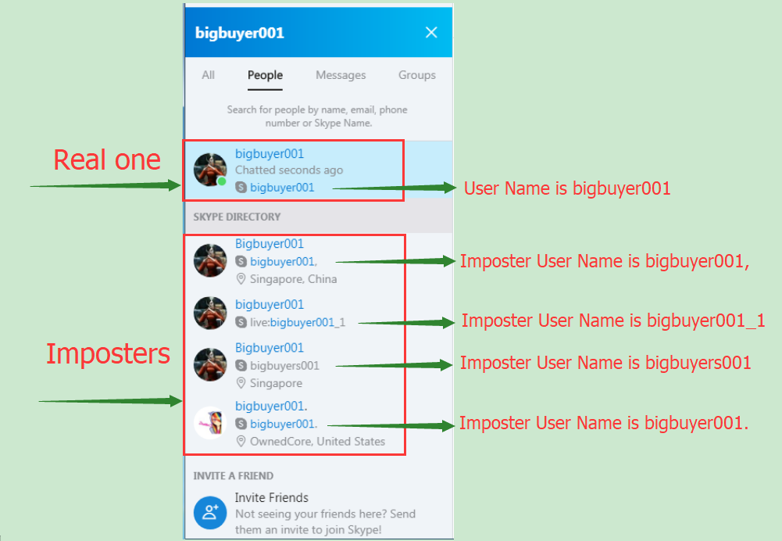782x541 pixels.
Task: Switch to the All tab
Action: pyautogui.click(x=208, y=75)
